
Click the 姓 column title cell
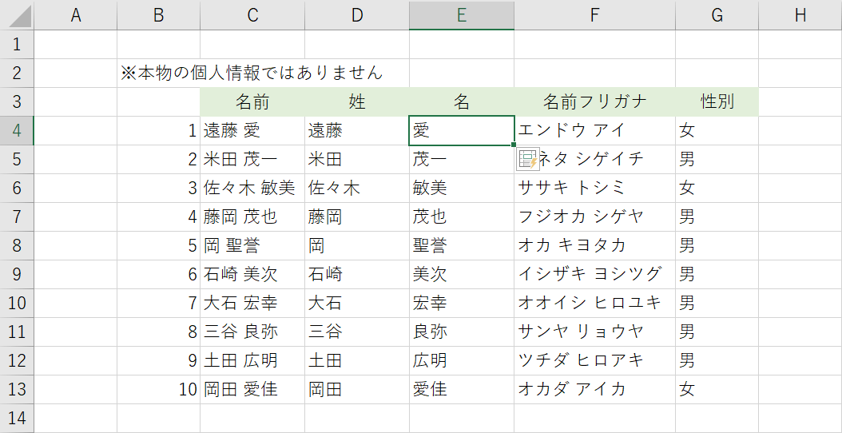pos(356,101)
